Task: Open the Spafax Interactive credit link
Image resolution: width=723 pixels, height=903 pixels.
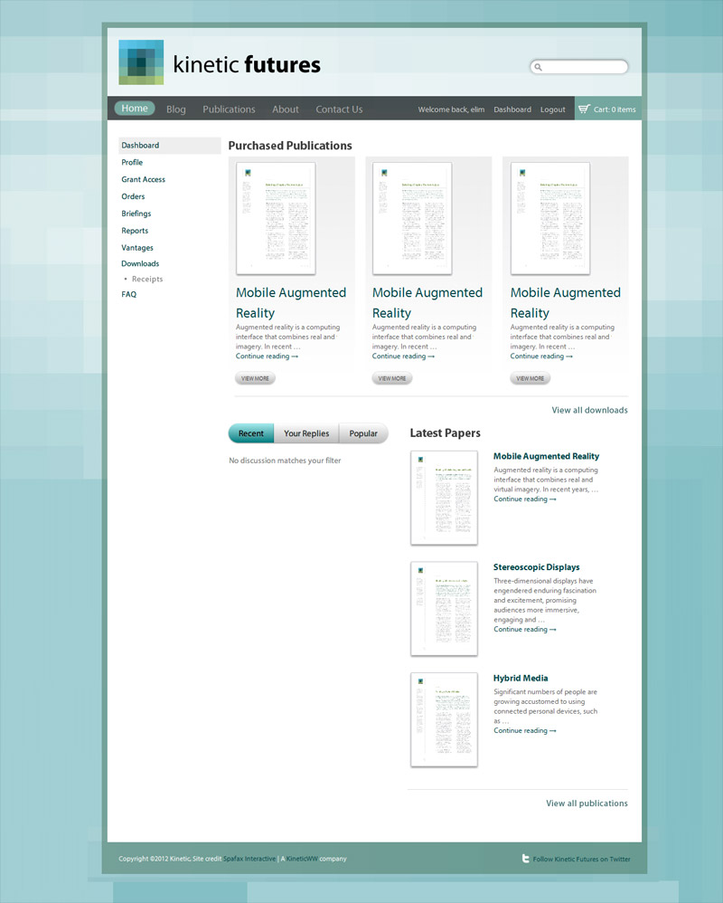Action: (249, 859)
